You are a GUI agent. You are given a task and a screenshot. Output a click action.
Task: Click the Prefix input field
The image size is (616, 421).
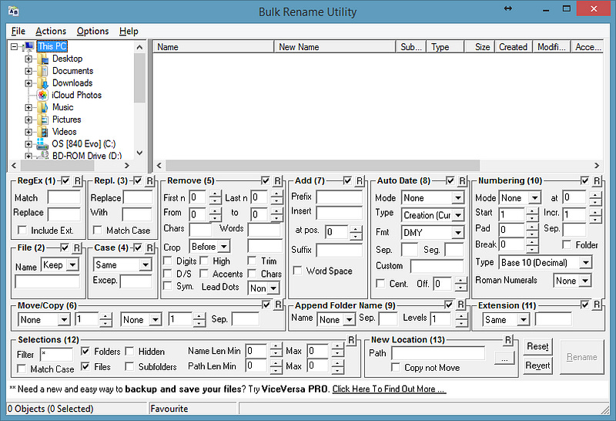[339, 197]
